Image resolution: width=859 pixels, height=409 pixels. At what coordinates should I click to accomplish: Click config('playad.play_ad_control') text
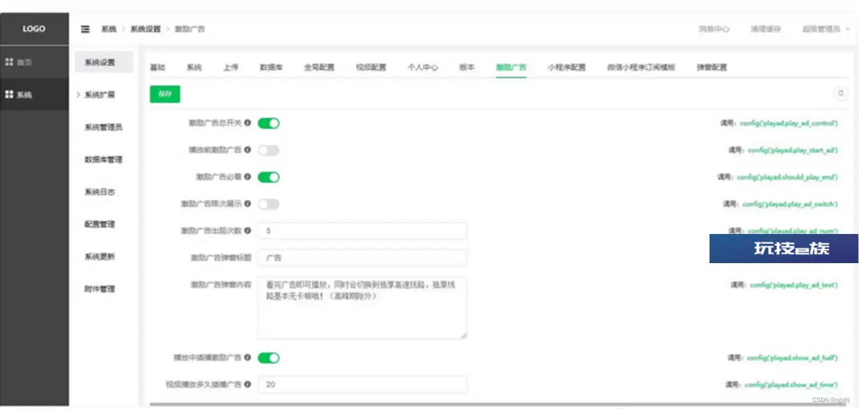click(788, 123)
